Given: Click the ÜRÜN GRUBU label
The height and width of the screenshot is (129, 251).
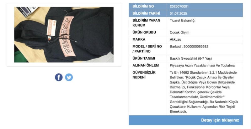Looking at the screenshot, I should pyautogui.click(x=144, y=32).
